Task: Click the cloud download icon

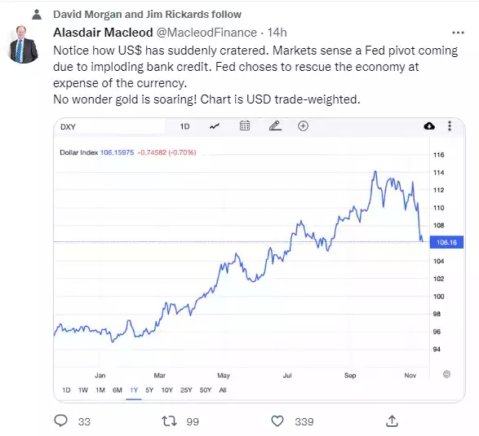Action: click(x=429, y=126)
